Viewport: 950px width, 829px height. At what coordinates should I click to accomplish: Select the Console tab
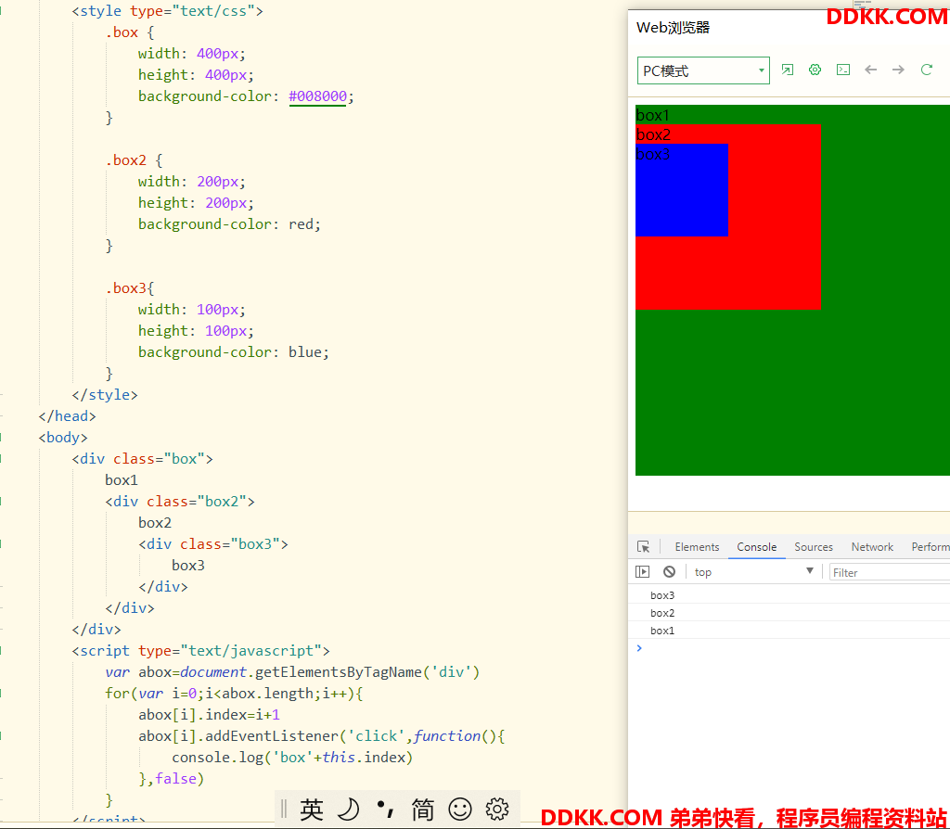tap(757, 547)
